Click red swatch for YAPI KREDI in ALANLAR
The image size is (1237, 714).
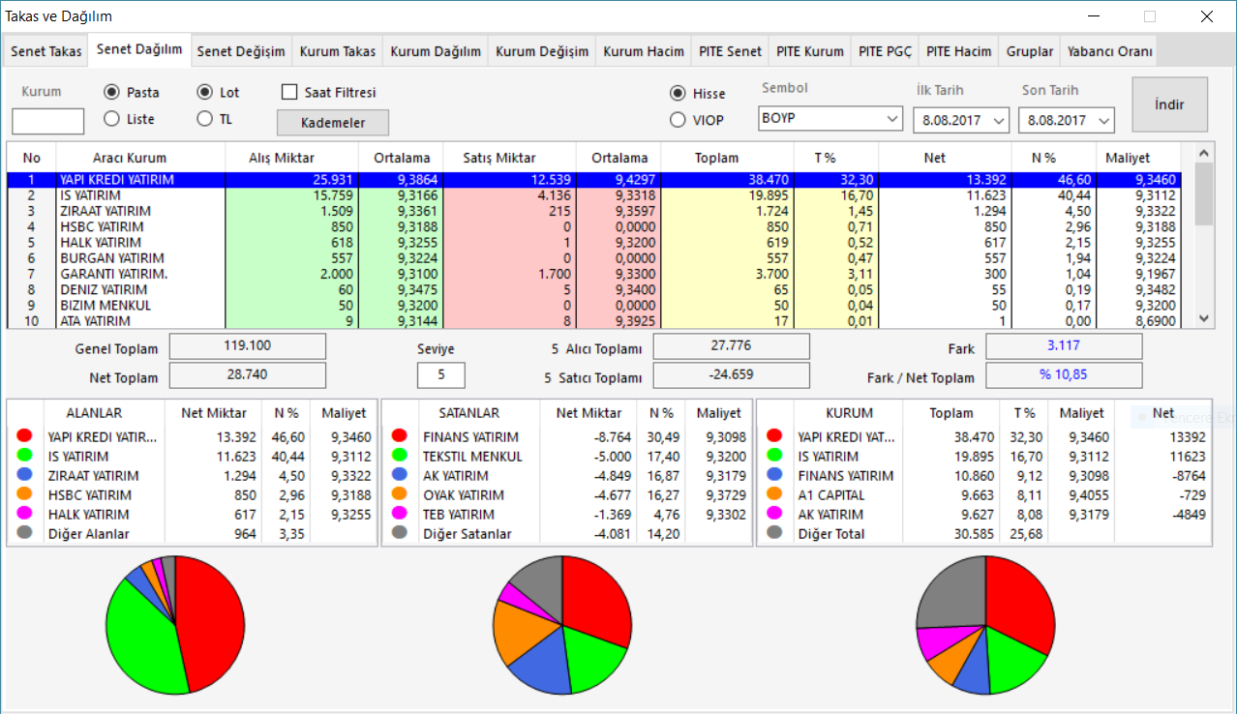25,437
